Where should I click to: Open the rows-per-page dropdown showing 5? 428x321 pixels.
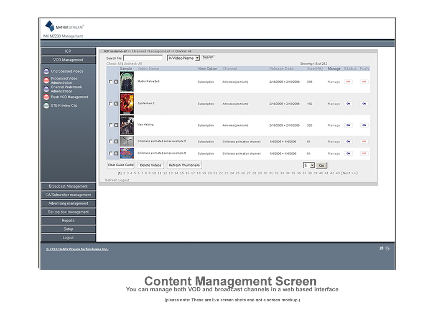click(309, 166)
